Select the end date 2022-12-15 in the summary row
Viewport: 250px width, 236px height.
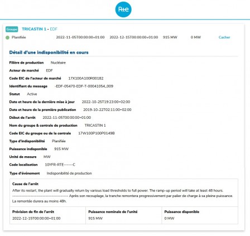coord(134,37)
